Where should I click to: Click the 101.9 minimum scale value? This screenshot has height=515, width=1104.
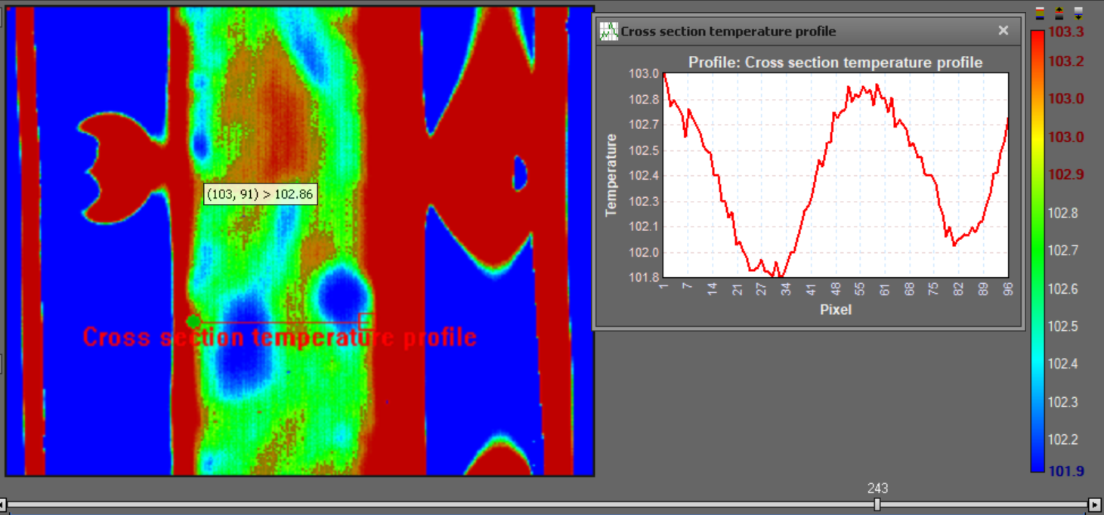[x=1065, y=471]
